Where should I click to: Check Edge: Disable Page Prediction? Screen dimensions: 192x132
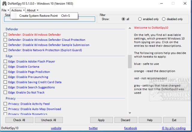pos(5,72)
